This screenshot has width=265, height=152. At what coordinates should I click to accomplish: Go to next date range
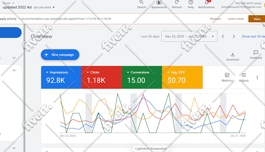(x=233, y=36)
